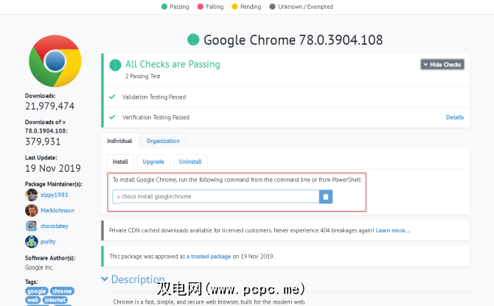
Task: Click the Google Chrome logo image
Action: tap(55, 60)
